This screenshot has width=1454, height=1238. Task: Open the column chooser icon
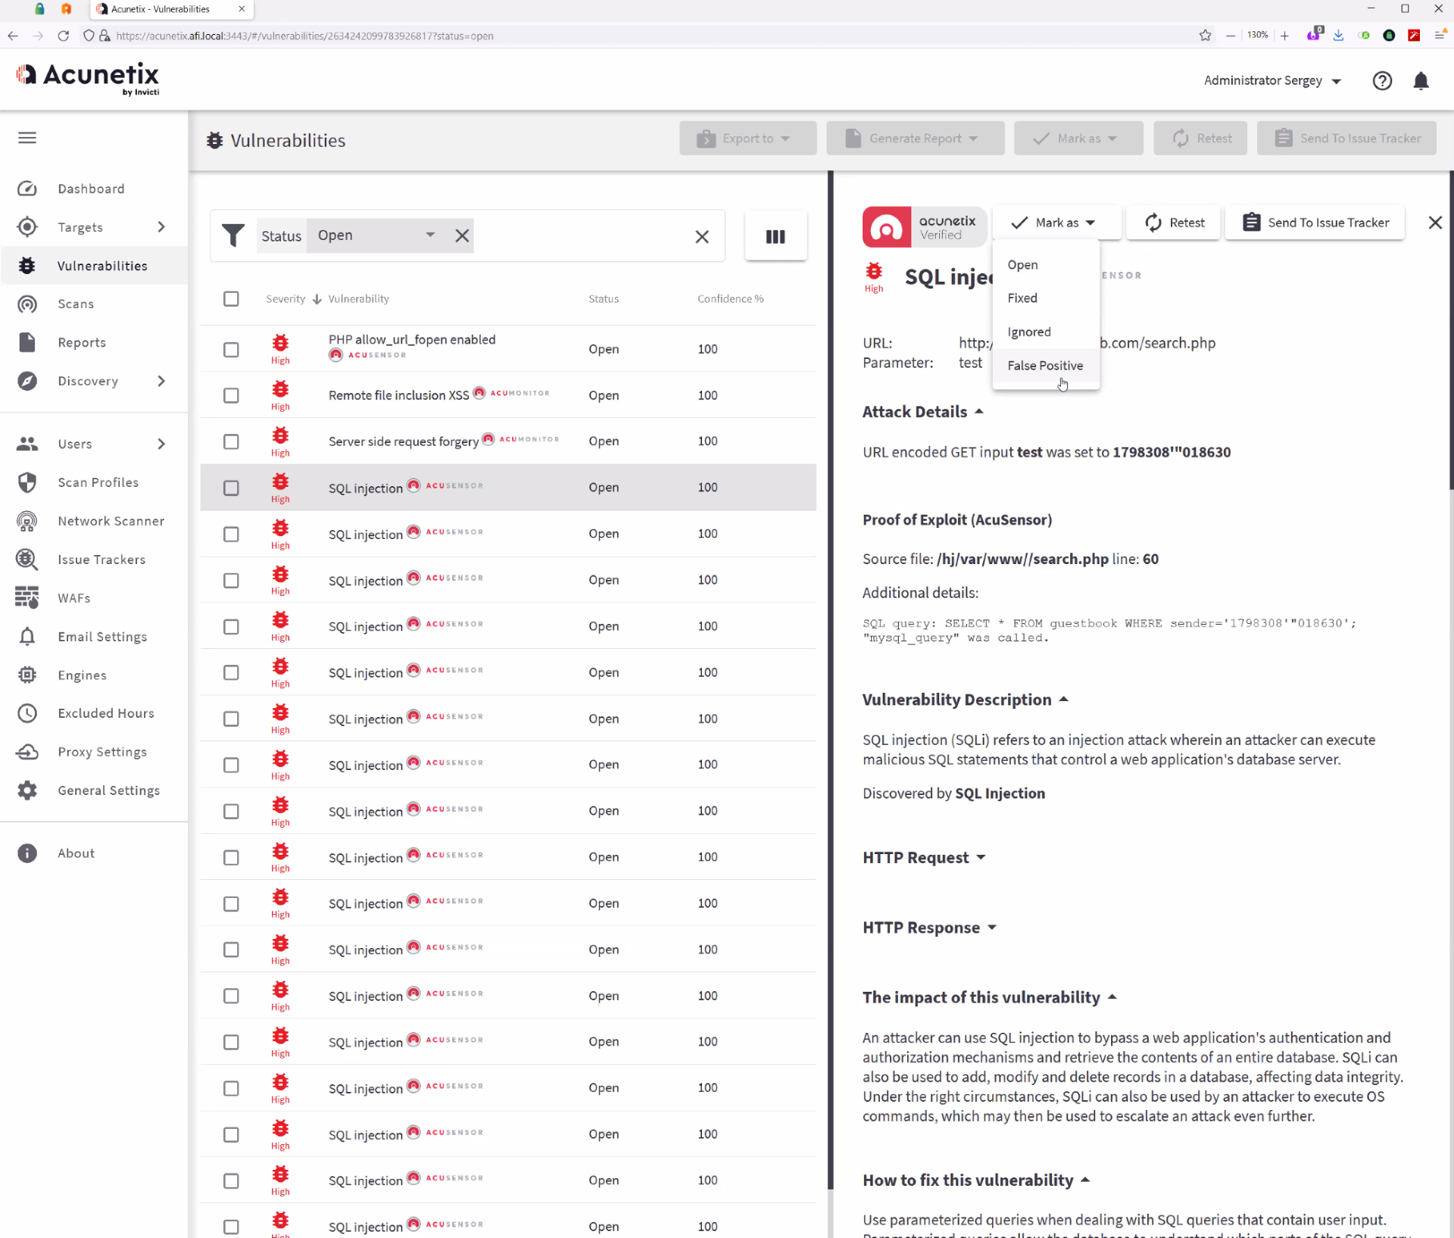click(775, 236)
